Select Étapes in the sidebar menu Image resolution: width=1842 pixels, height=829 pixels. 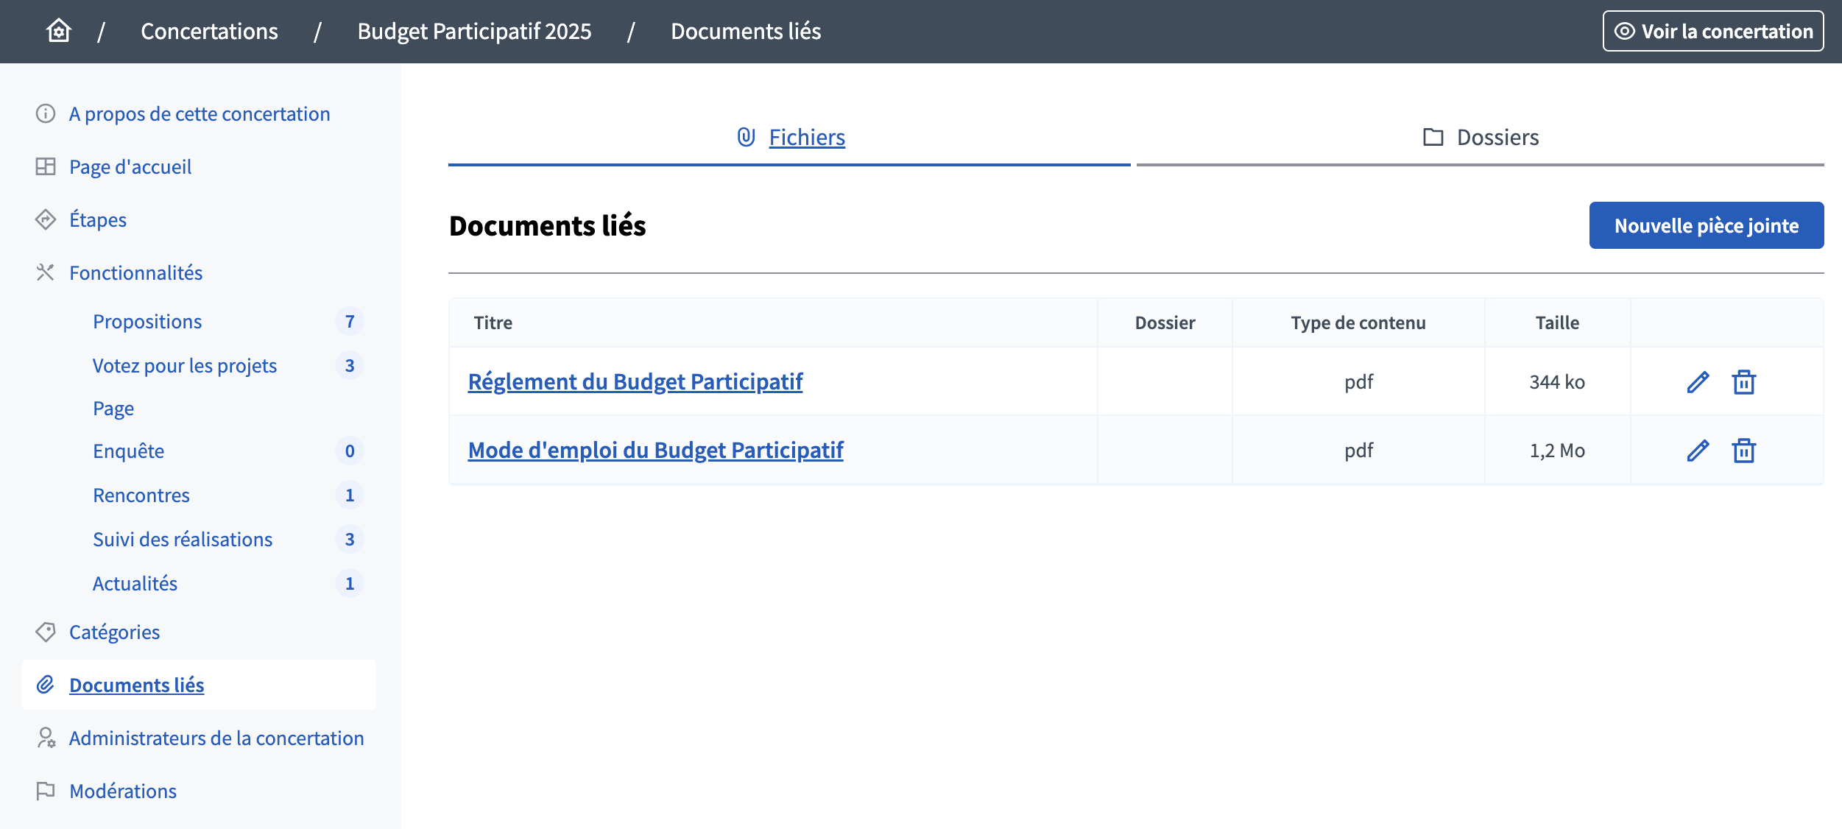pyautogui.click(x=98, y=220)
